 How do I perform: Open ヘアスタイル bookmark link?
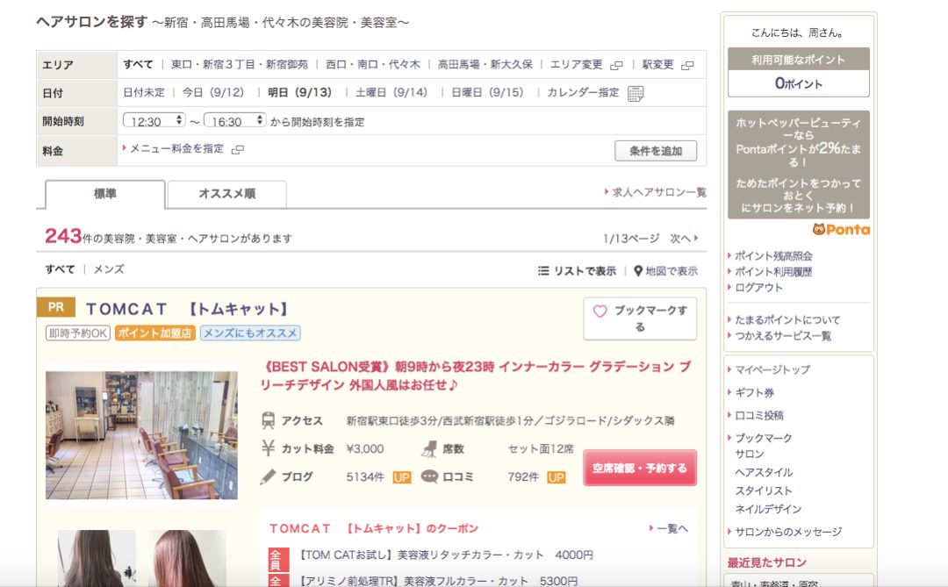click(x=764, y=473)
